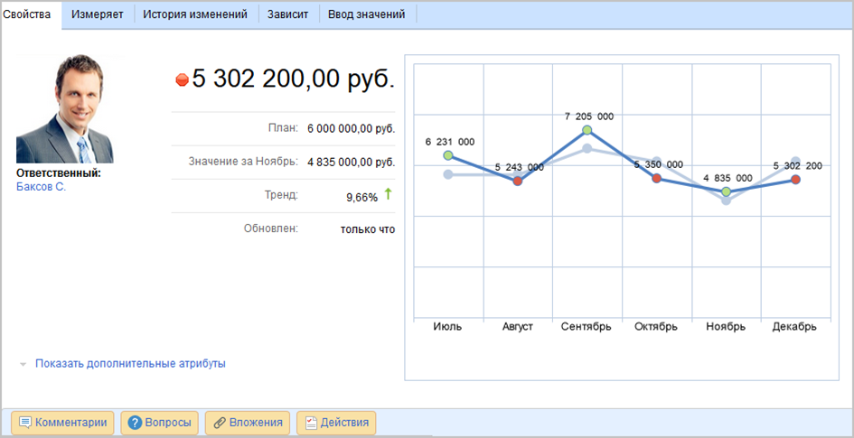Click the blue question mark icon

pyautogui.click(x=136, y=423)
